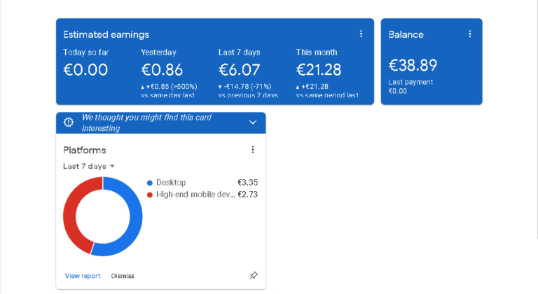Pin the Platforms card

(254, 276)
